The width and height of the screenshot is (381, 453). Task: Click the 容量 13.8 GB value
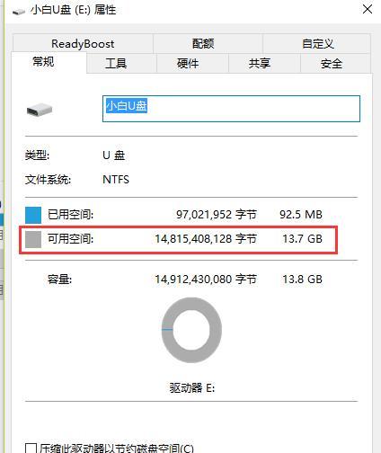[303, 280]
